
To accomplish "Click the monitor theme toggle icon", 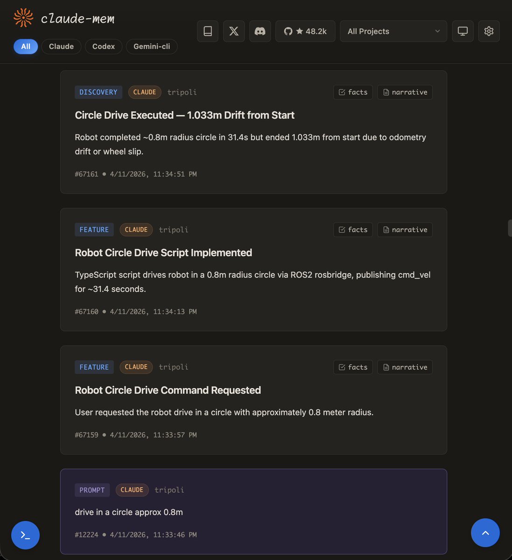I will point(463,31).
